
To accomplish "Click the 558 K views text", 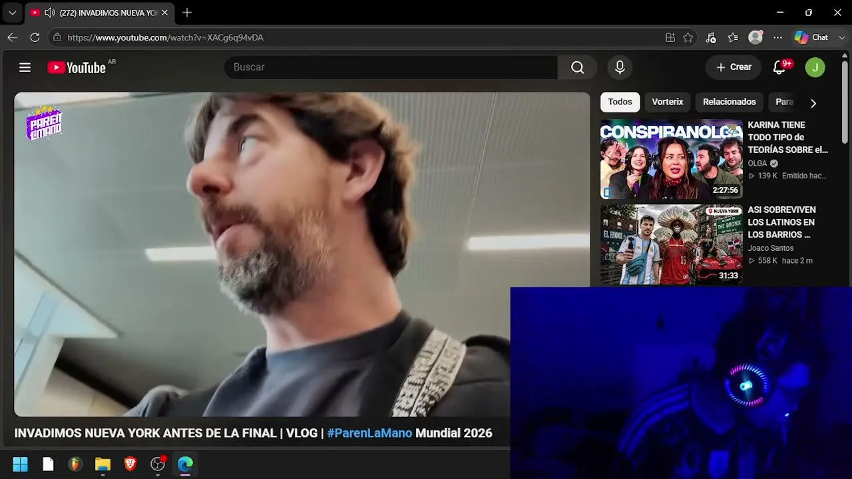I will pos(767,261).
